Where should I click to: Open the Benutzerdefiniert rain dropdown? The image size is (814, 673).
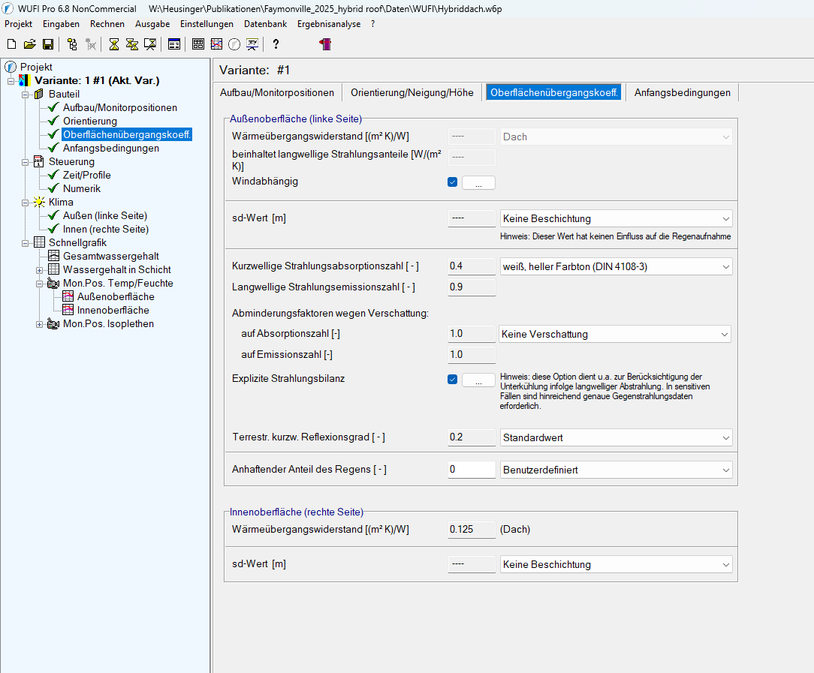615,470
